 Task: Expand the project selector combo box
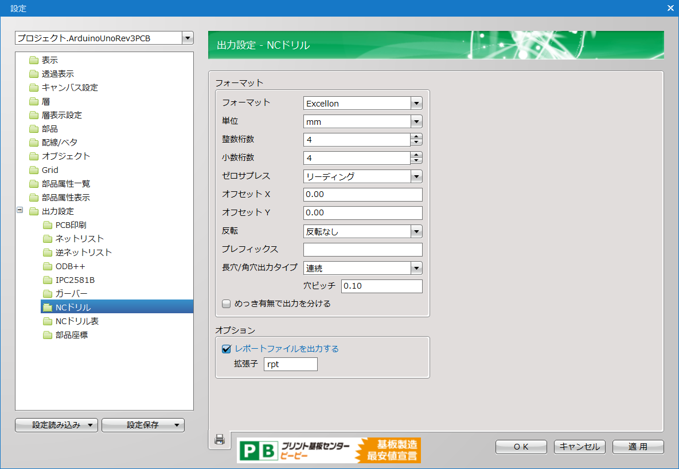coord(188,38)
